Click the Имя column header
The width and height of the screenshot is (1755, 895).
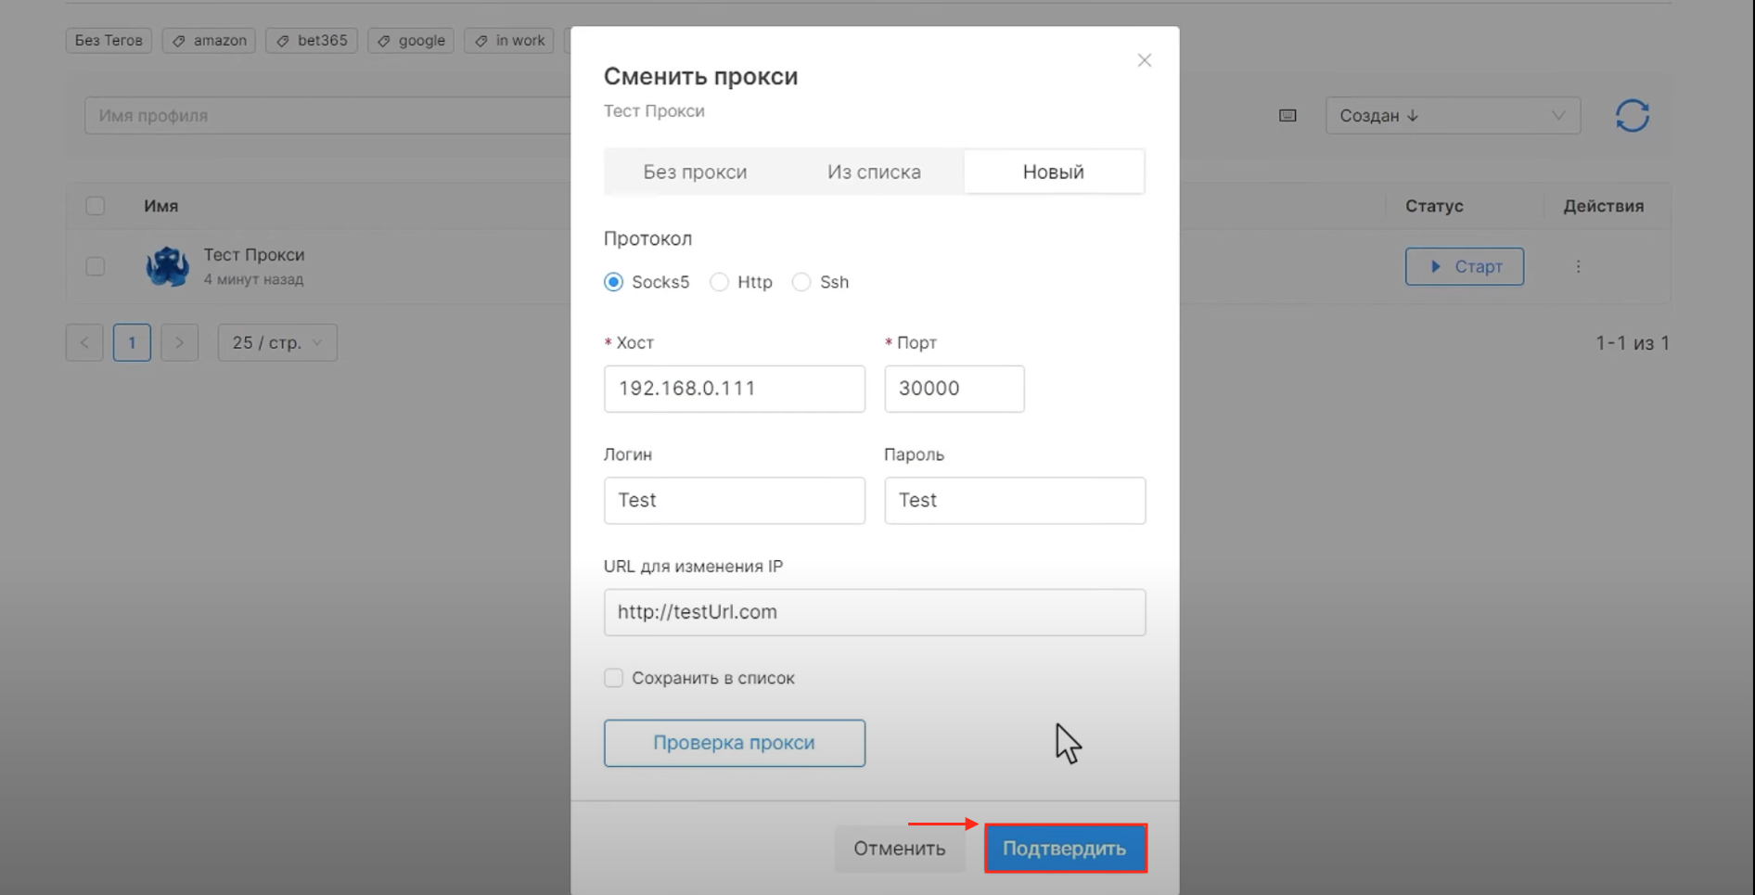[160, 206]
